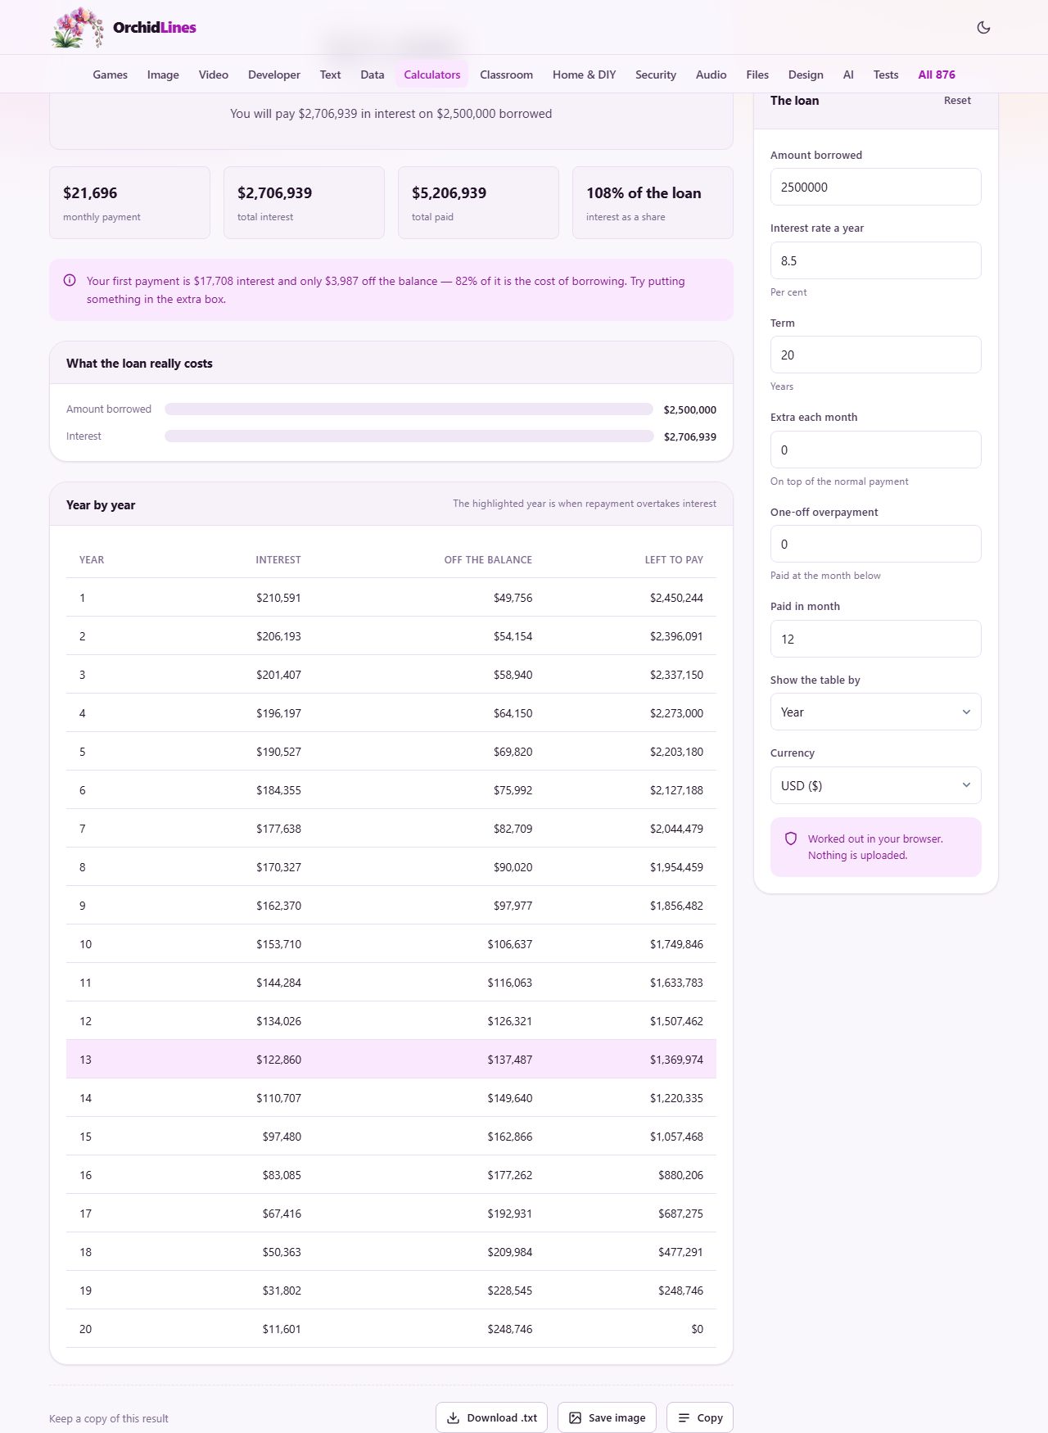1048x1433 pixels.
Task: Click the Interest rate a year field
Action: coord(875,260)
